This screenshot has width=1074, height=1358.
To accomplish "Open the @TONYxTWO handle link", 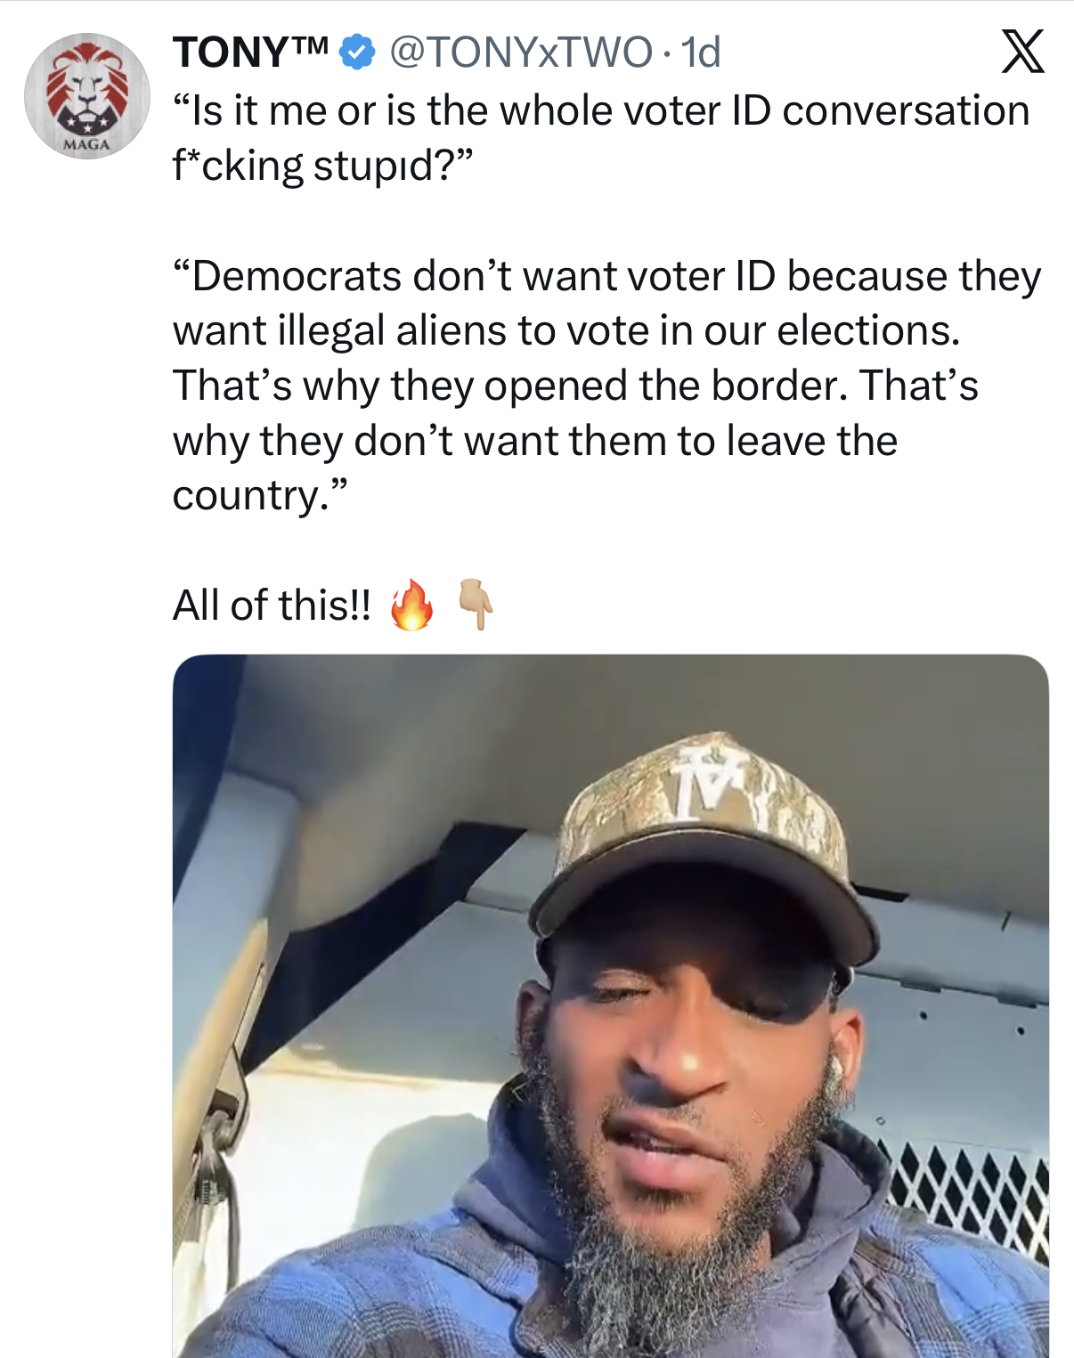I will [x=521, y=53].
